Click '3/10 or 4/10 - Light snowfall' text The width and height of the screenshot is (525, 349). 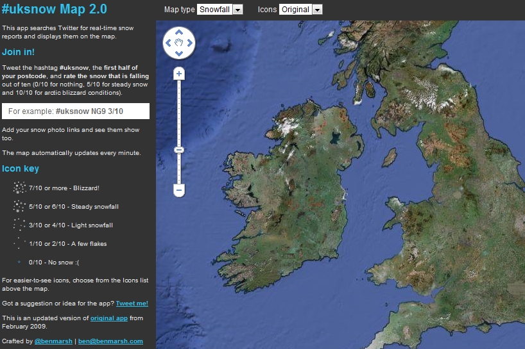click(71, 225)
